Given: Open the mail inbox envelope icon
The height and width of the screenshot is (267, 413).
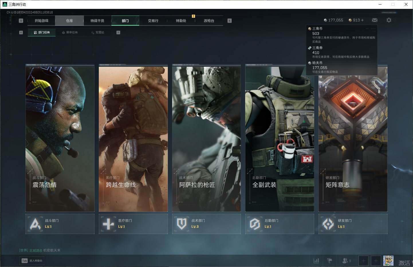Looking at the screenshot, I should pos(374,20).
